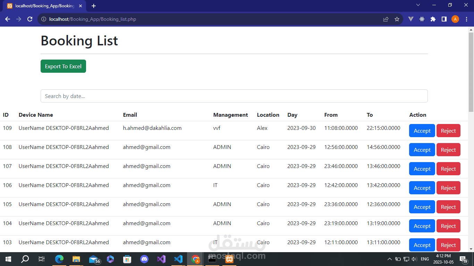Open the Chrome profile avatar
Viewport: 474px width, 266px height.
[x=455, y=19]
